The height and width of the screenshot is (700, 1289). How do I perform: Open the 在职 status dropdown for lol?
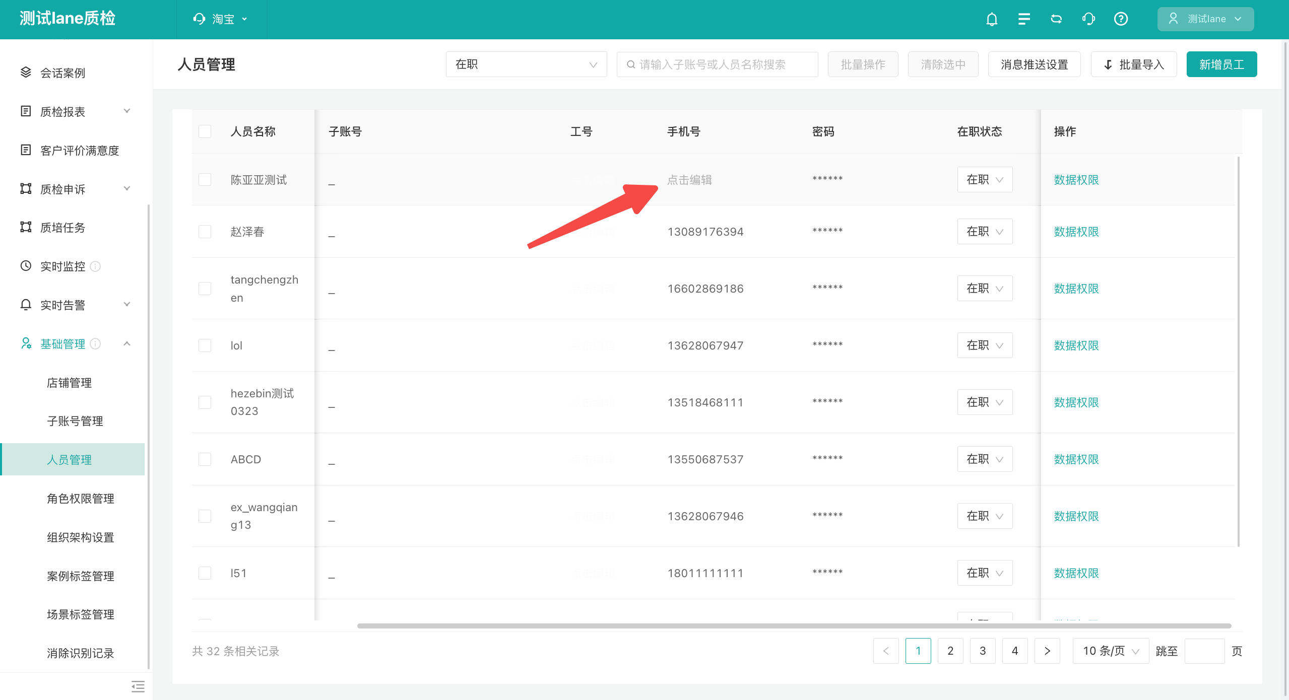[x=985, y=345]
